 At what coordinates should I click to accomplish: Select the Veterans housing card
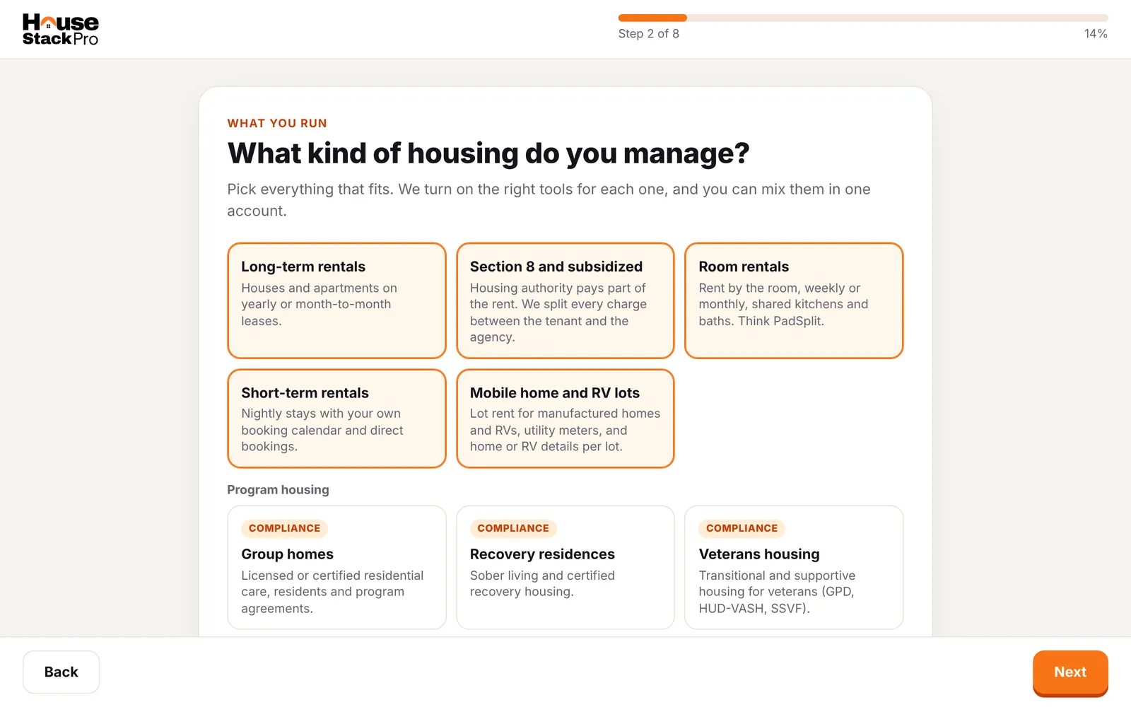pos(794,567)
